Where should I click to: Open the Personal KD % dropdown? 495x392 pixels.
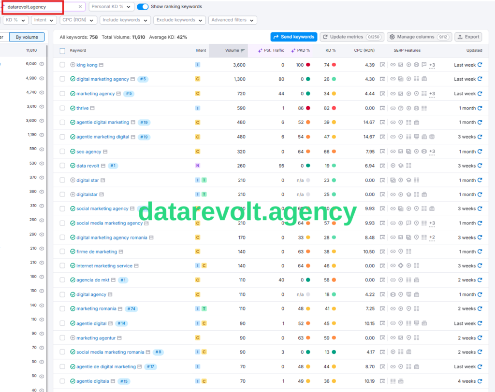(110, 7)
